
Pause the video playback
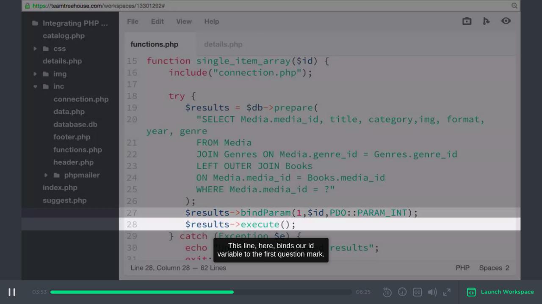click(12, 292)
